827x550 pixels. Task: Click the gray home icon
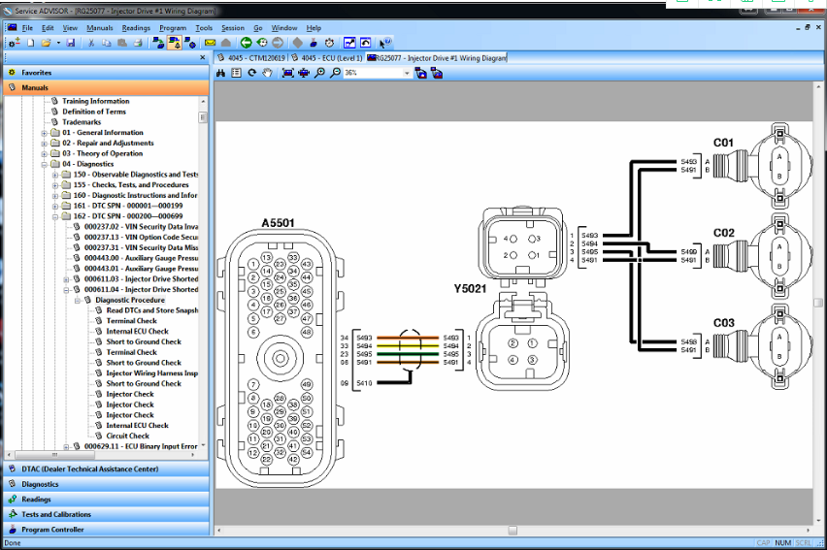(226, 43)
